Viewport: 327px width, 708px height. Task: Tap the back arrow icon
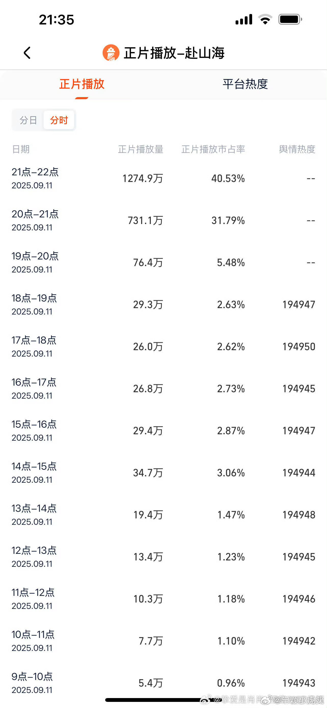click(27, 53)
